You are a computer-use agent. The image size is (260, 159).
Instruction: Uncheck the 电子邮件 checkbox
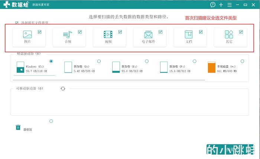coord(160,32)
